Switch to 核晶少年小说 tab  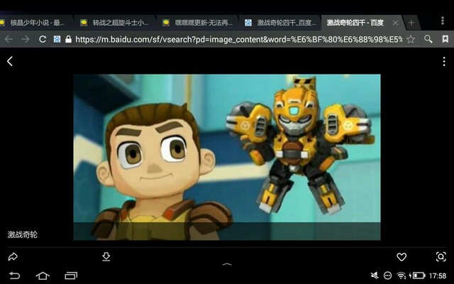(x=35, y=23)
